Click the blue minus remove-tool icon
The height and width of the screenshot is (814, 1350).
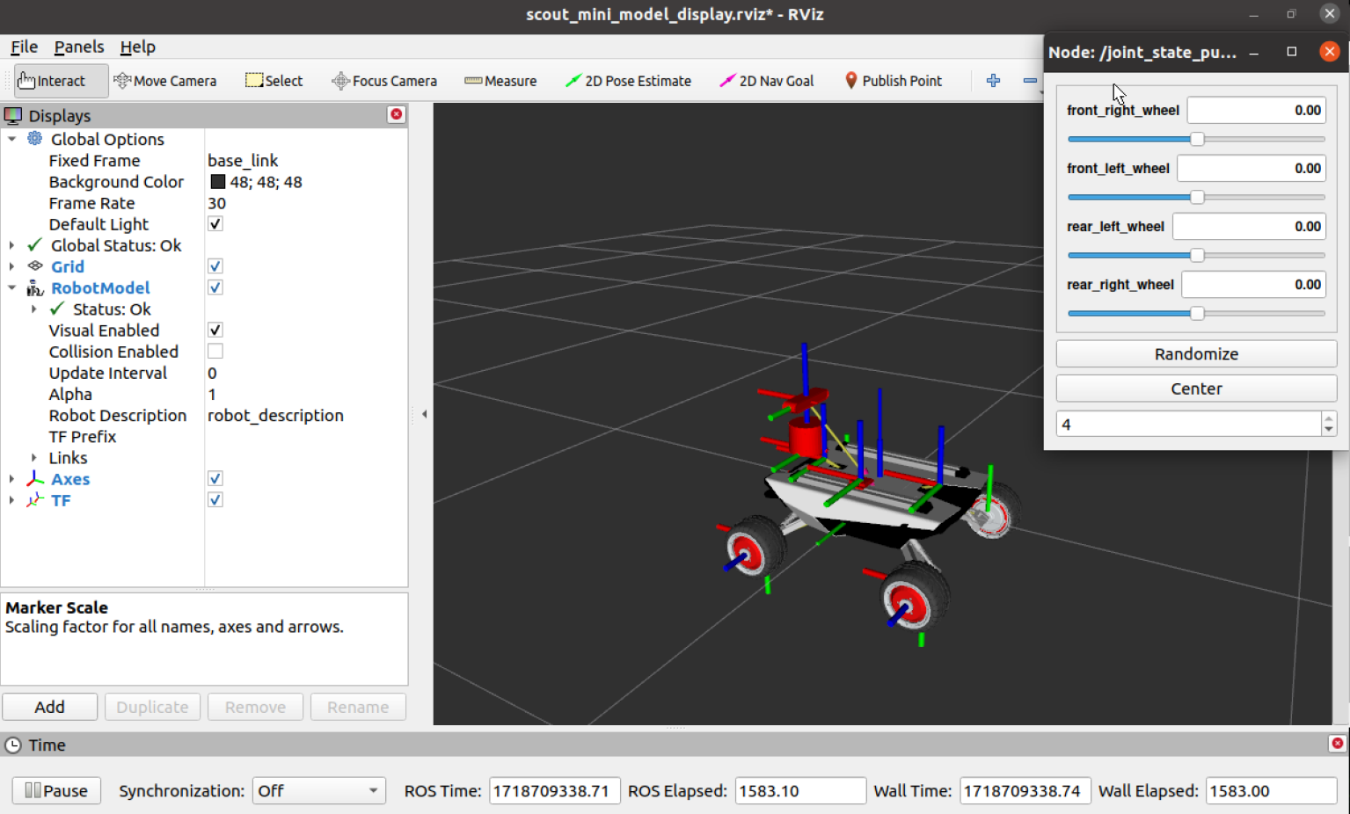[x=1030, y=81]
